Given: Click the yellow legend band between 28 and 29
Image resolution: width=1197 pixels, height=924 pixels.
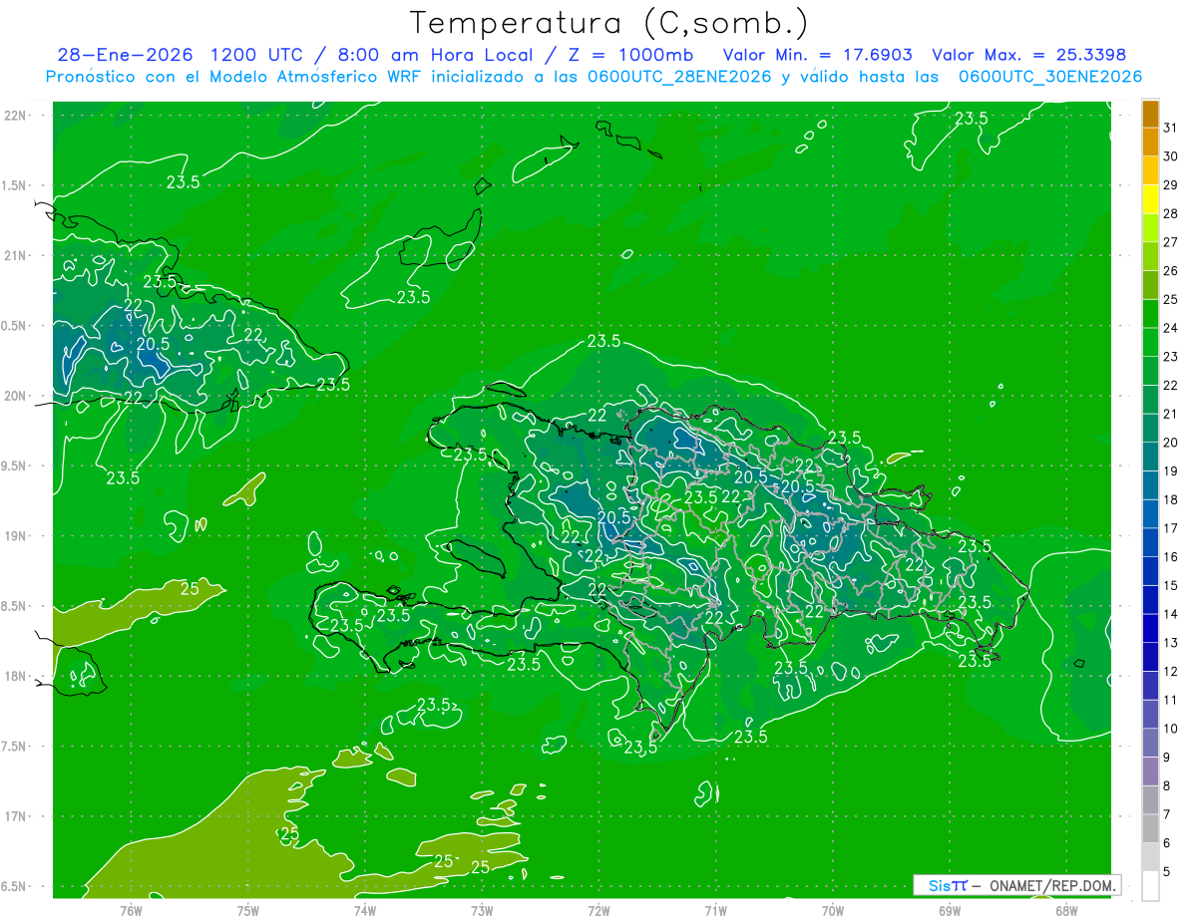Looking at the screenshot, I should [x=1150, y=199].
